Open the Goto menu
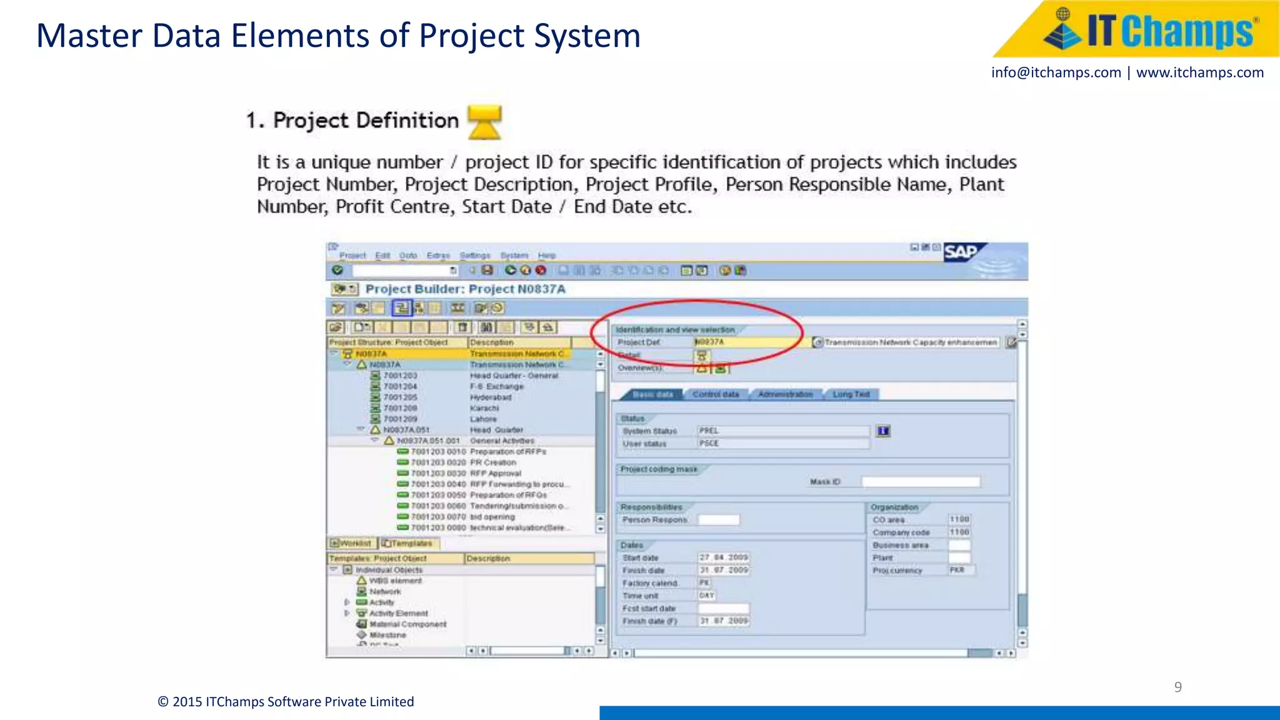 [x=408, y=256]
